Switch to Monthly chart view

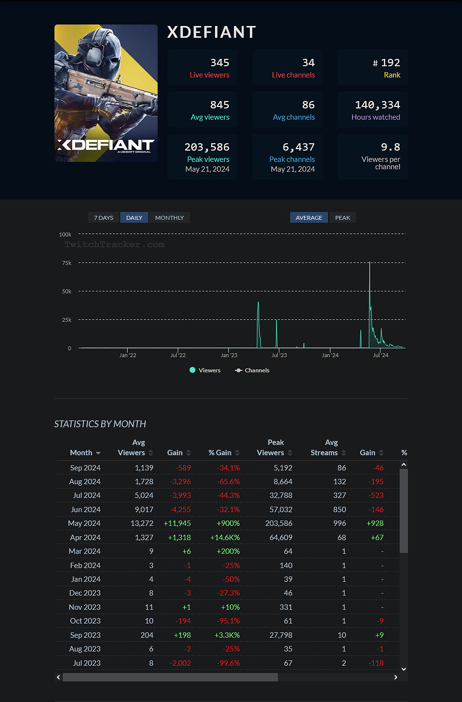[x=169, y=218]
